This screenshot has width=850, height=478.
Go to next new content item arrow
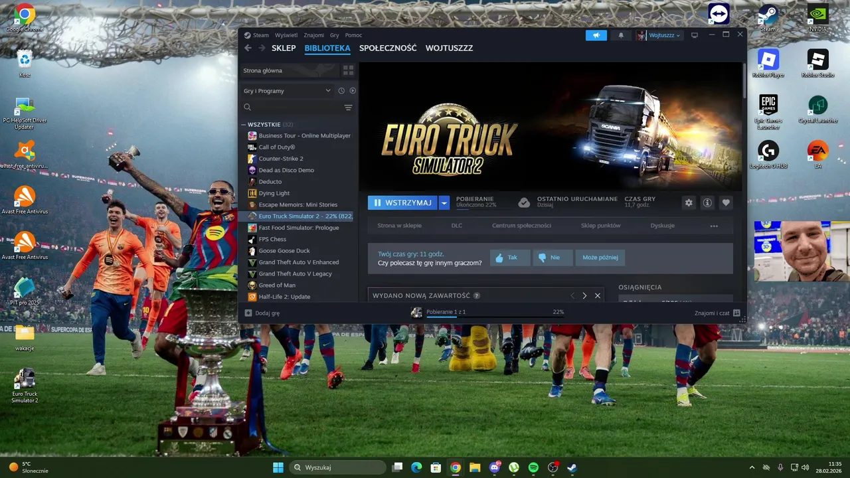click(584, 295)
